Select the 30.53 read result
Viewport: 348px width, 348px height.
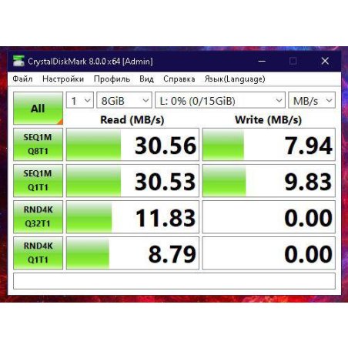tap(132, 181)
